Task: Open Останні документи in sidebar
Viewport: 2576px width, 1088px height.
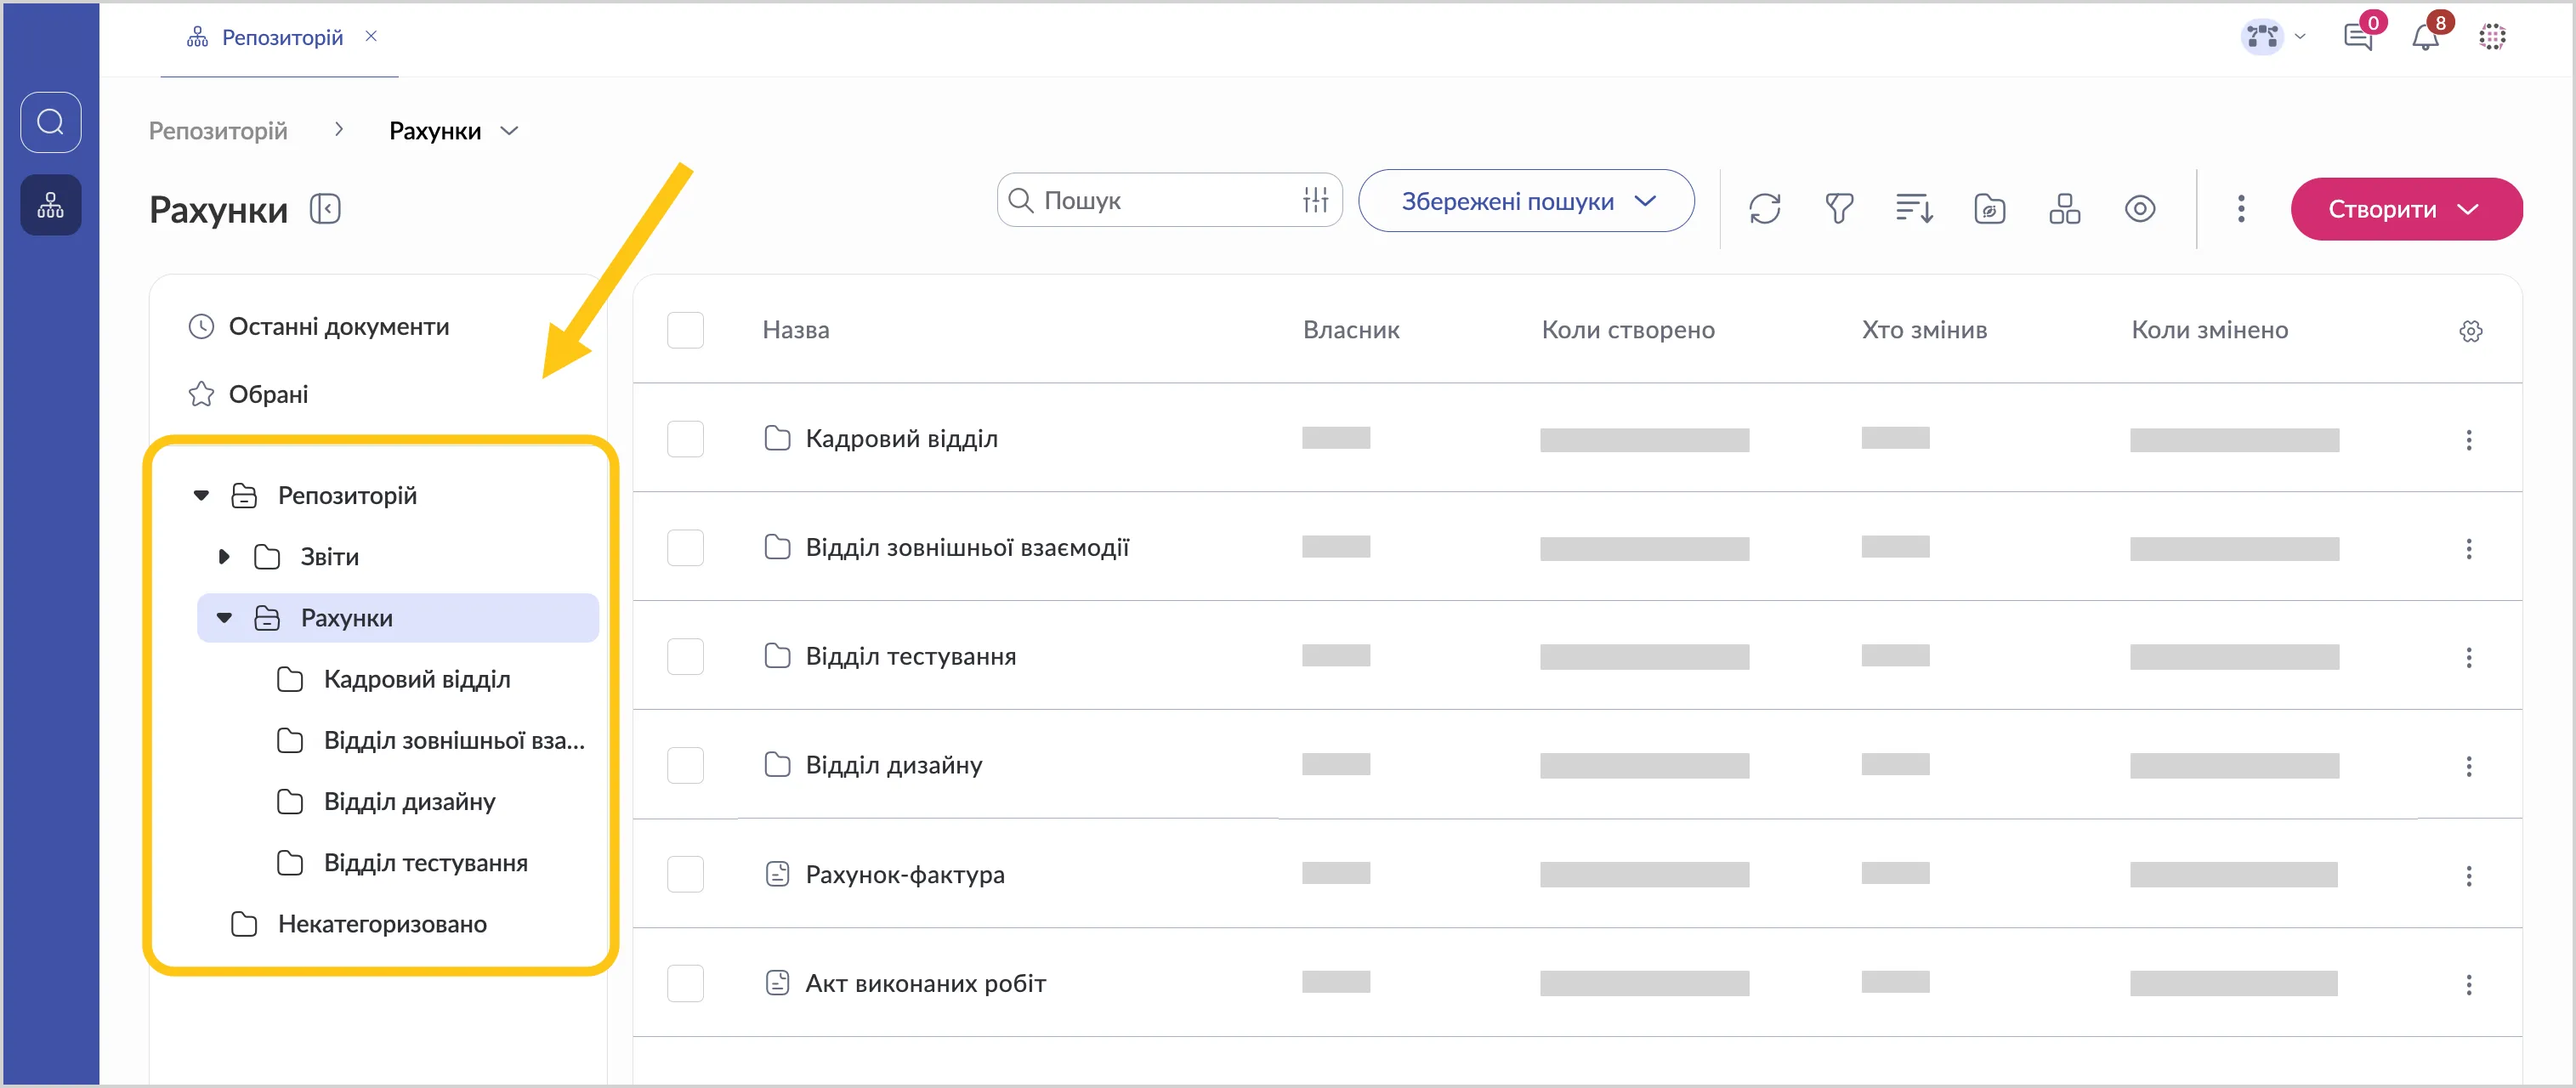Action: coord(338,327)
